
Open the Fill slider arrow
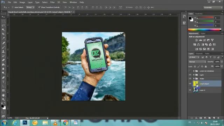click(222, 66)
